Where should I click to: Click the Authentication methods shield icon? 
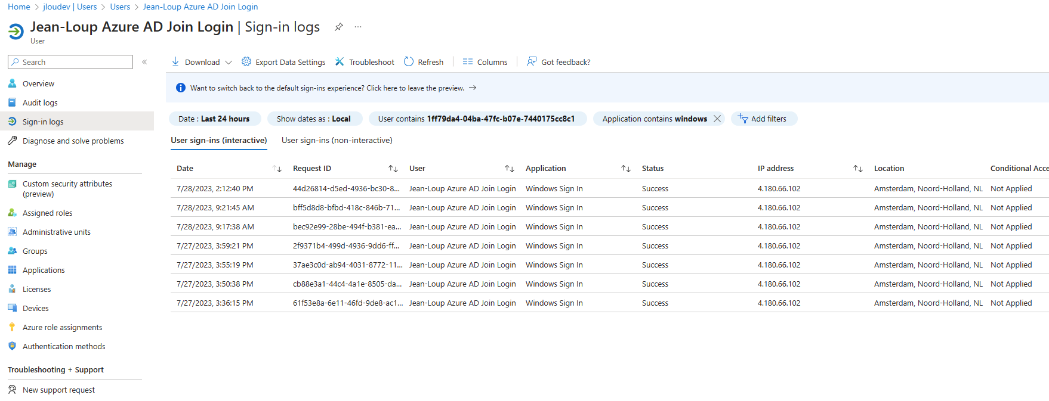coord(12,346)
